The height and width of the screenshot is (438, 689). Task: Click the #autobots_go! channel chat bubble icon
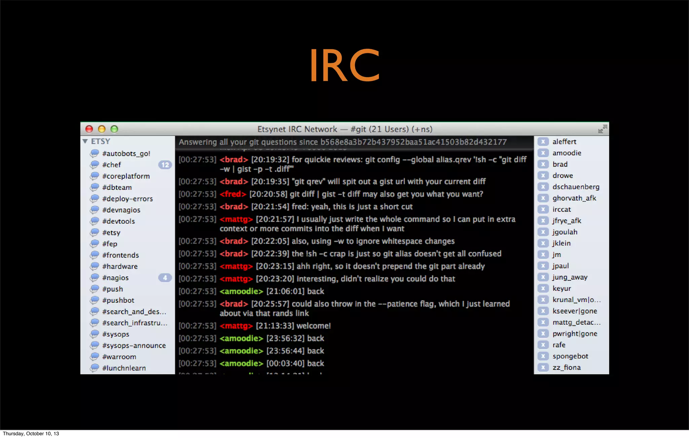coord(95,154)
